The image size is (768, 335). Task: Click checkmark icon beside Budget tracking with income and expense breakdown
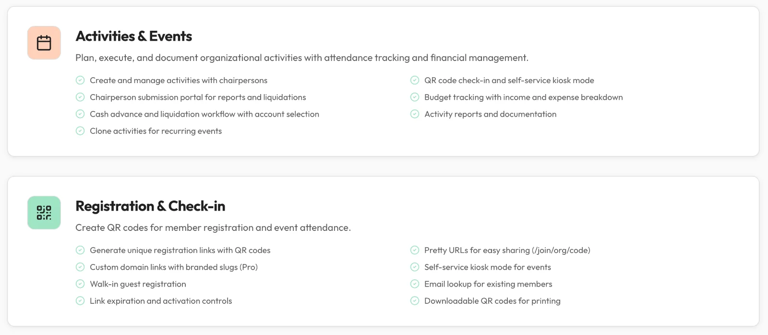(415, 97)
